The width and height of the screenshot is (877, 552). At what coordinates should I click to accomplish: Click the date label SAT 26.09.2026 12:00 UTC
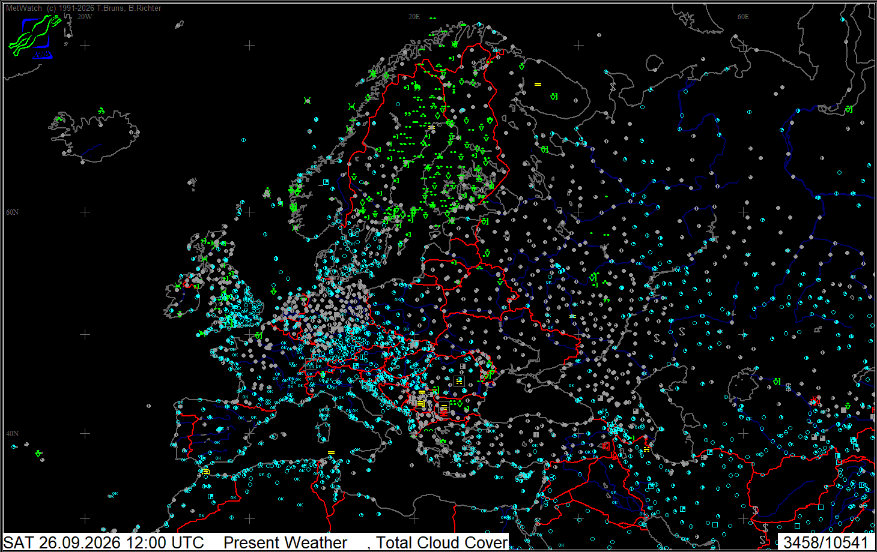[104, 542]
